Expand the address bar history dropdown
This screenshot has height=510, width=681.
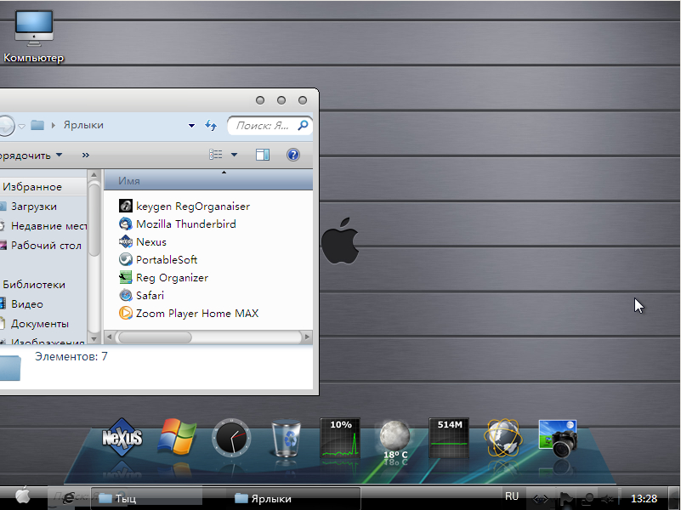click(x=192, y=126)
